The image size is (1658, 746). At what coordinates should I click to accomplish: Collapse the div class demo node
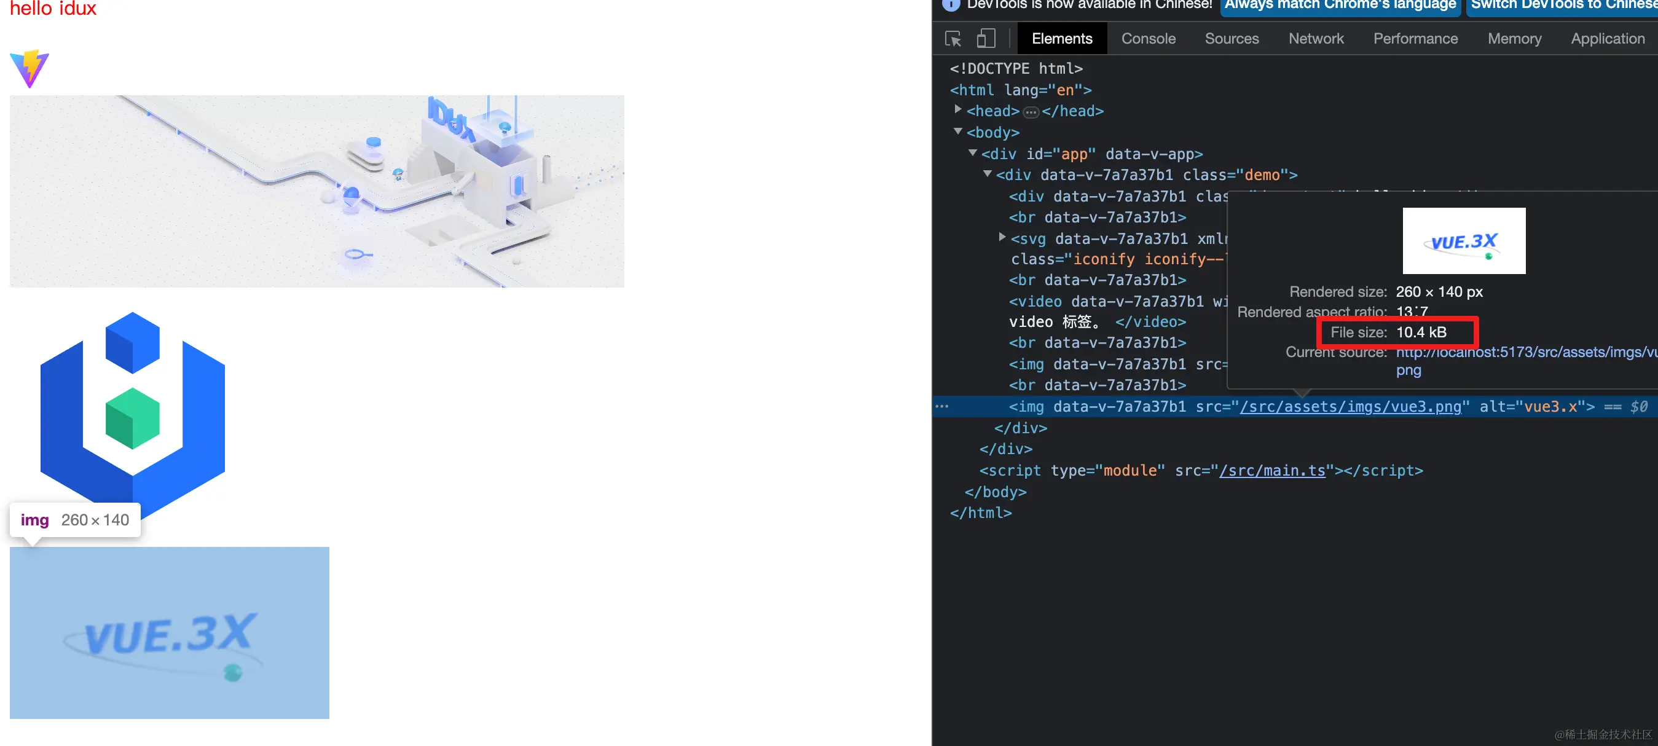click(988, 174)
